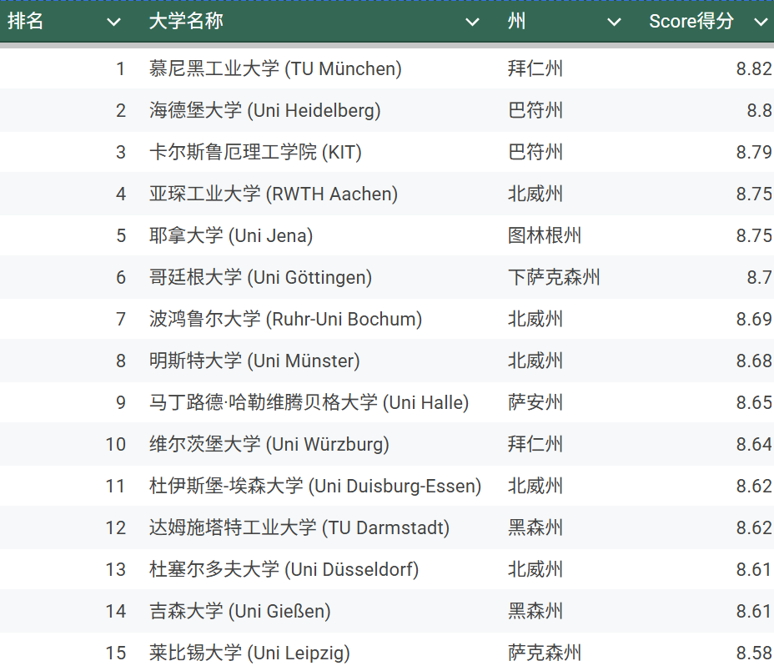Click the 排名 header label
Image resolution: width=774 pixels, height=666 pixels.
pos(26,22)
